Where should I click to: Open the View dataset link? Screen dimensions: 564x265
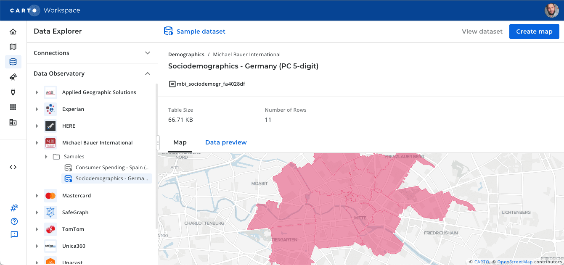[482, 31]
